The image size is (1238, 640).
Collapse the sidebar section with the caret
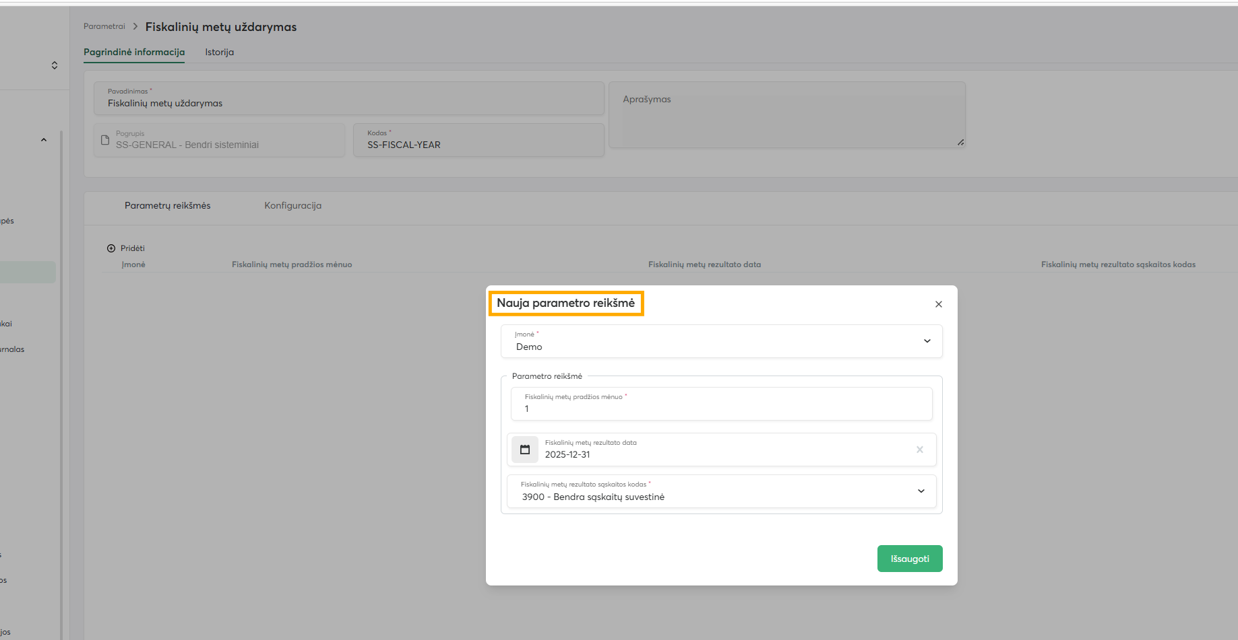pos(44,140)
